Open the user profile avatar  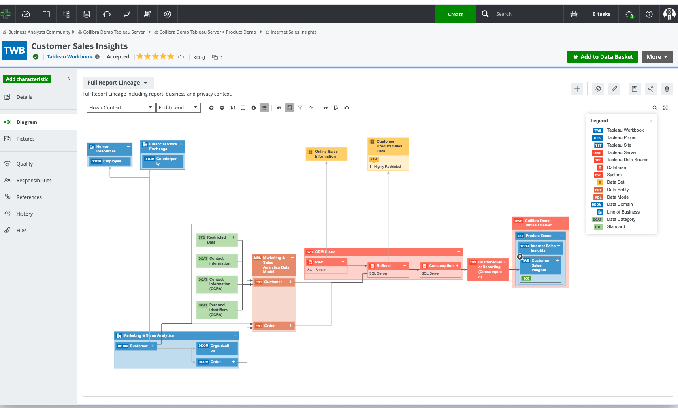coord(669,14)
